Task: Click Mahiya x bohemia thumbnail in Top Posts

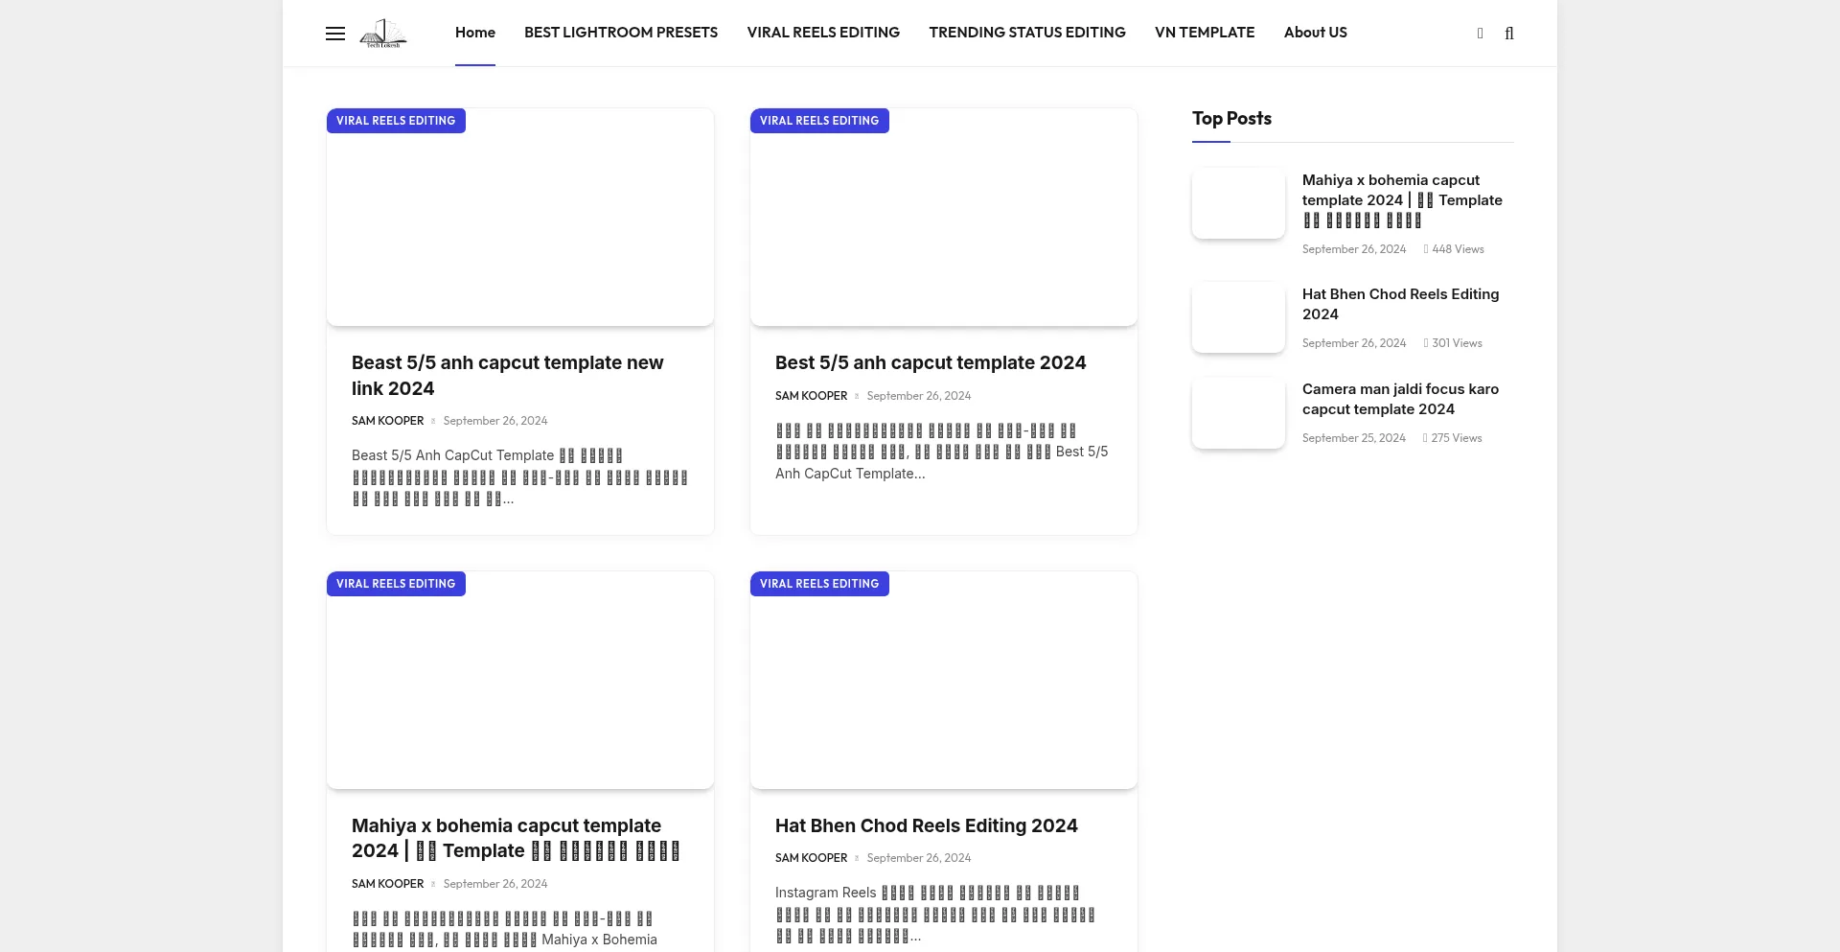Action: pyautogui.click(x=1238, y=203)
